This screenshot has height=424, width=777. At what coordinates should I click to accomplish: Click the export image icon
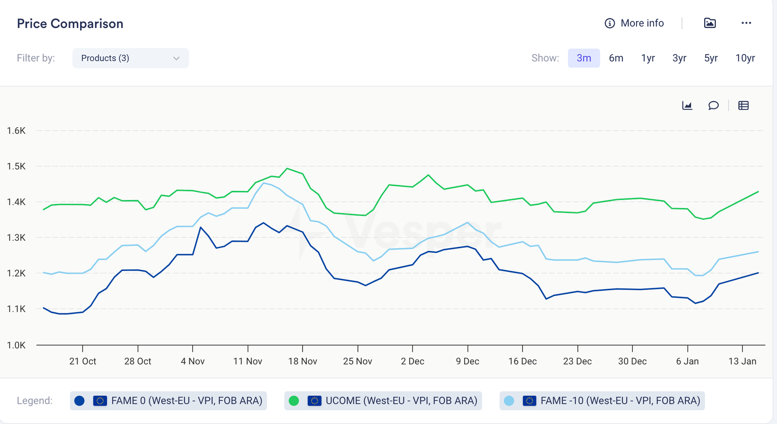coord(709,23)
